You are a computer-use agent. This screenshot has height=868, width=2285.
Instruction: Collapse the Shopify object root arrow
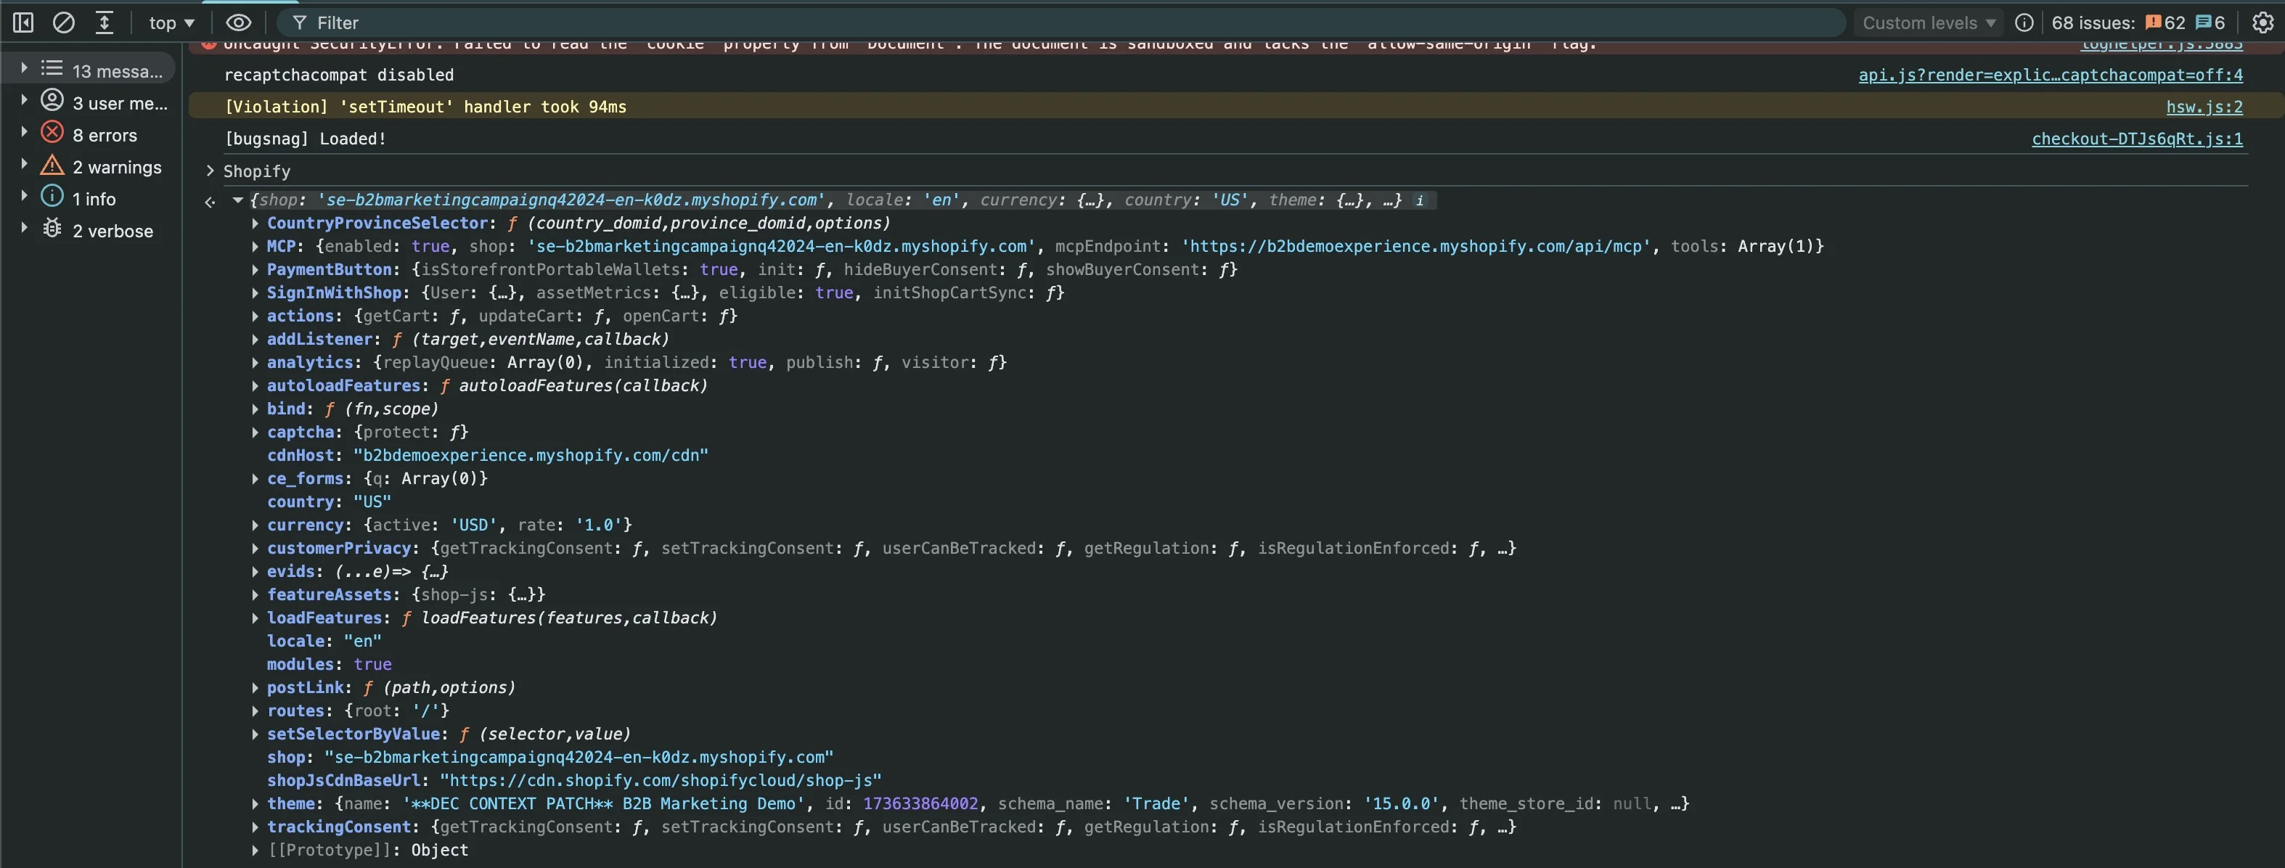[238, 200]
